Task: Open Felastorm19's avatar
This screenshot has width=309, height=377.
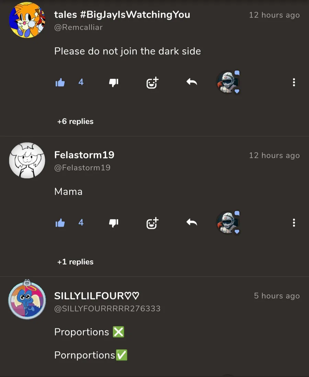Action: tap(27, 160)
